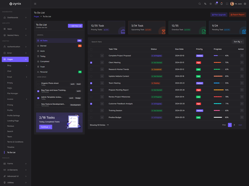Open the language translation icon
Screen dimensions: 249x186
[x=205, y=4]
